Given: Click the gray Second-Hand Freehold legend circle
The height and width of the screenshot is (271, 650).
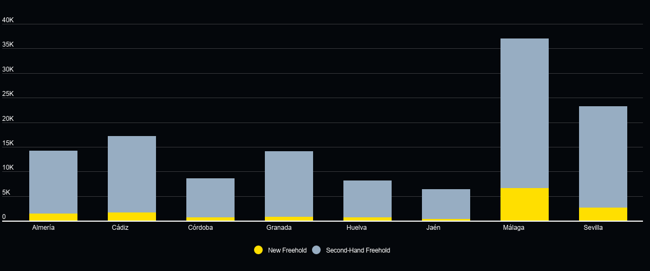Looking at the screenshot, I should click(x=317, y=250).
